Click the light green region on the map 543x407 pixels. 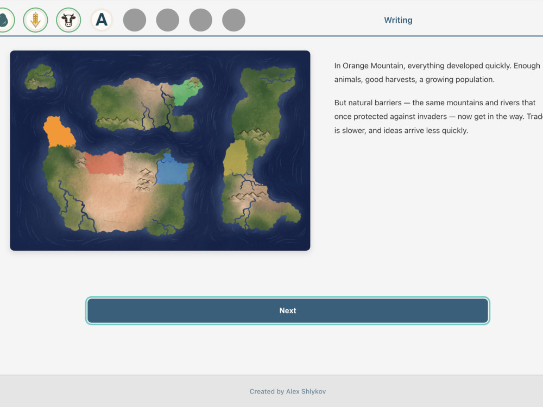[x=185, y=92]
